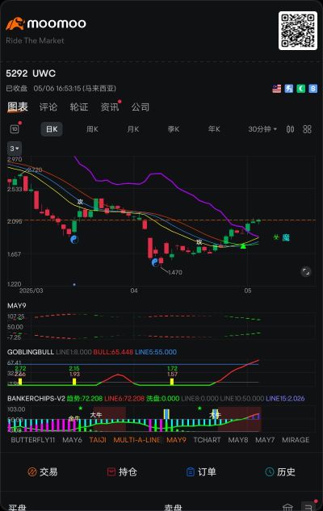Select the 季K timeframe

(174, 129)
